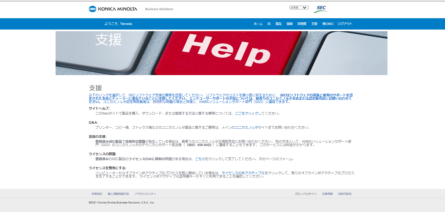The image size is (445, 212).
Task: Click the 追加の支援: heading
Action: [97, 137]
